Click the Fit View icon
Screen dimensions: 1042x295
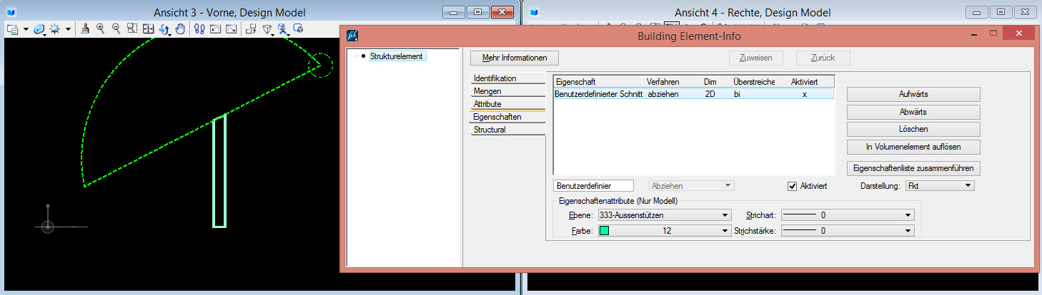148,29
